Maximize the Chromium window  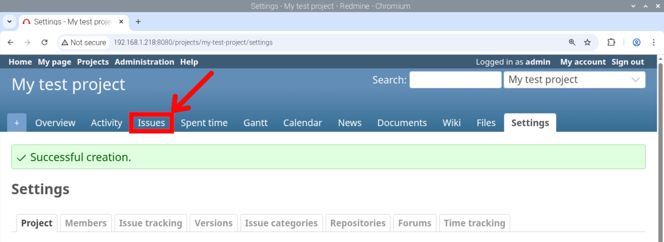tap(645, 6)
